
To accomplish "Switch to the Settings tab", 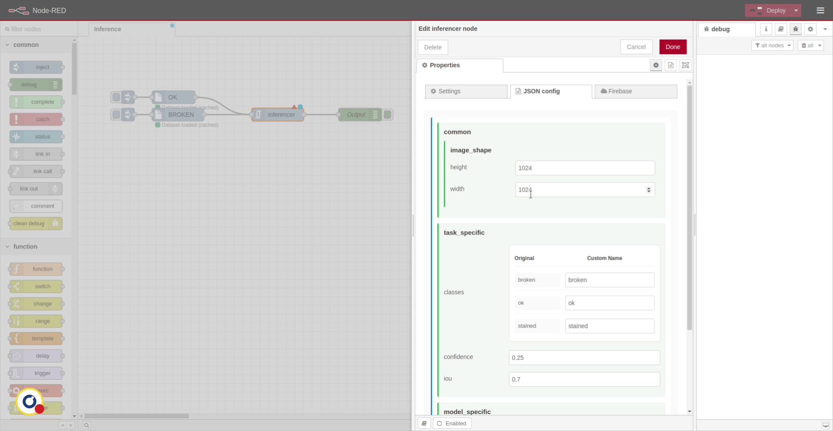I will (466, 91).
